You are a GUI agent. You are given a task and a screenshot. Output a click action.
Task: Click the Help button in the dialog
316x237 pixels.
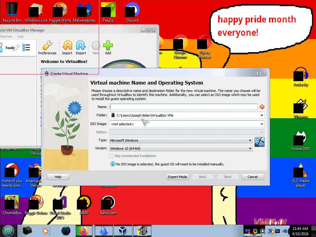[x=58, y=177]
